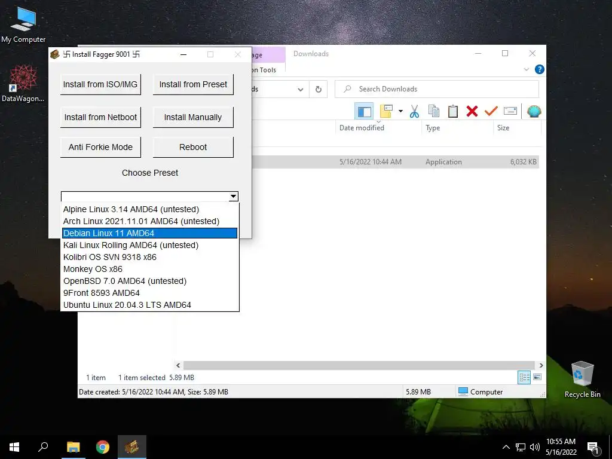Open File Explorer from taskbar

coord(73,447)
